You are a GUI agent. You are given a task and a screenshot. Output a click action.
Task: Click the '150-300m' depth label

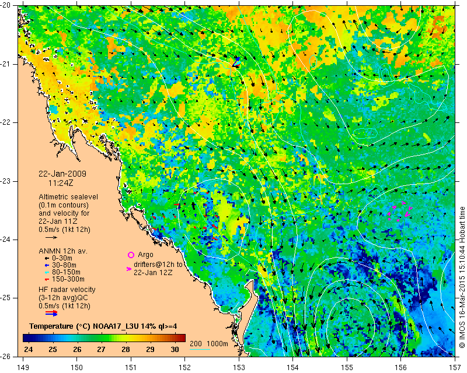(68, 279)
